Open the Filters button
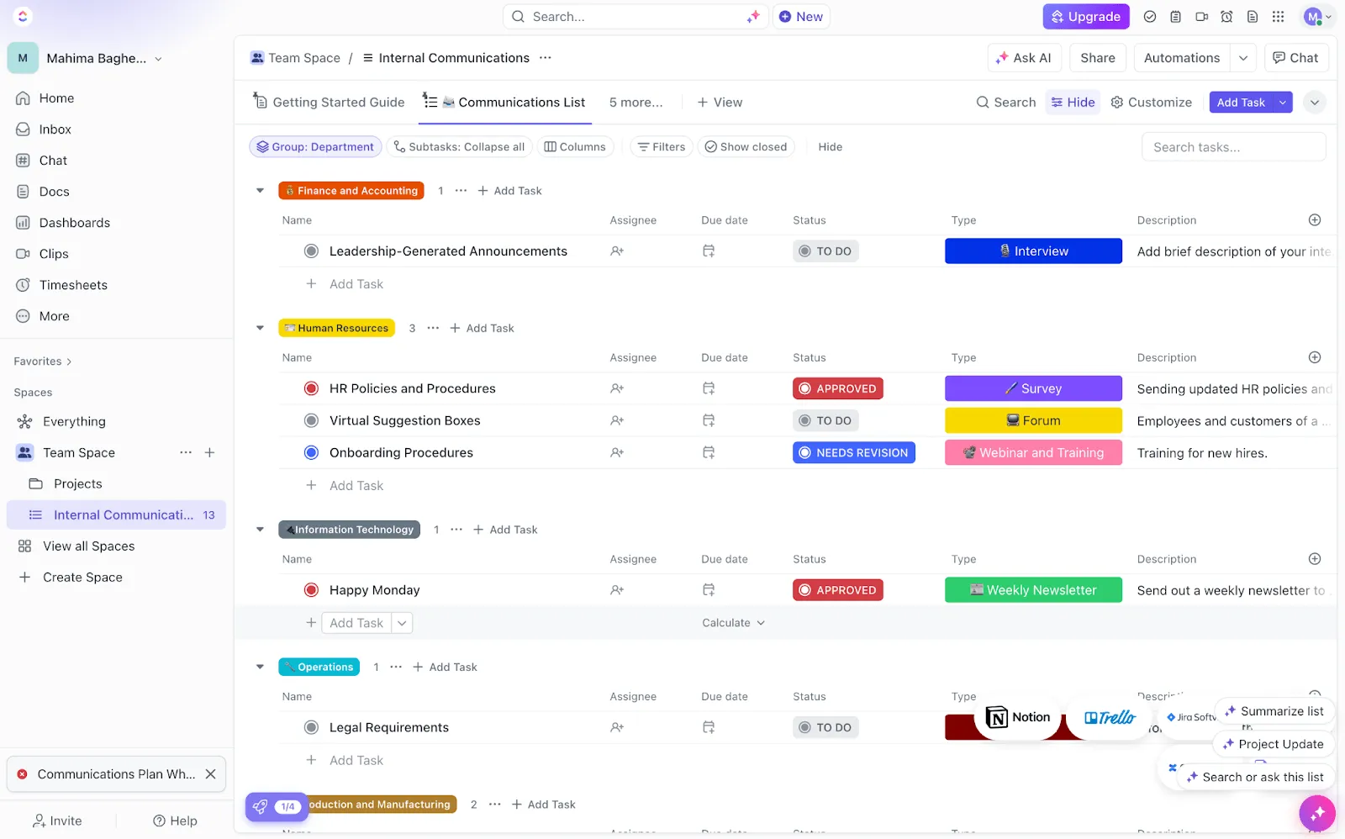This screenshot has height=839, width=1345. pyautogui.click(x=662, y=147)
